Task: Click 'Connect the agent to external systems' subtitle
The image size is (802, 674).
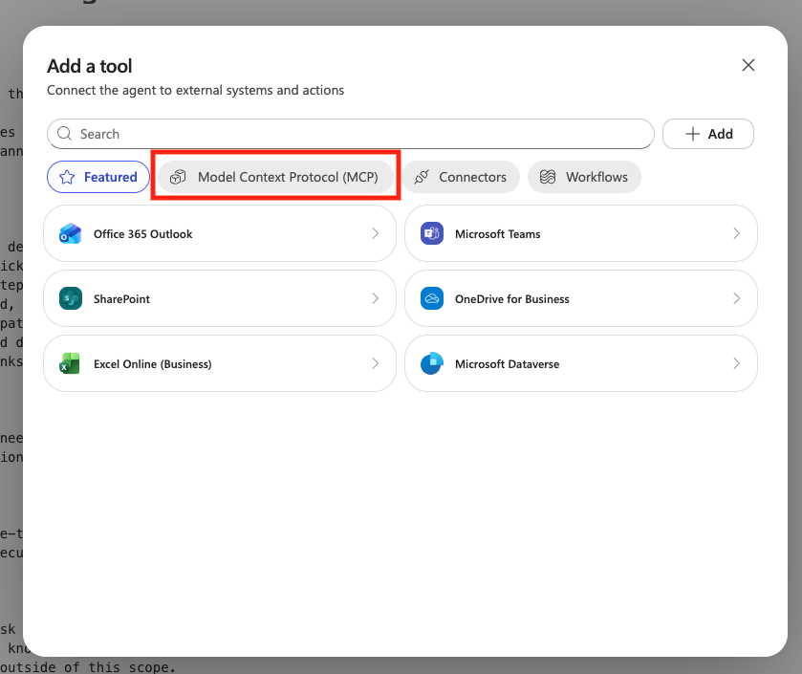Action: [195, 91]
